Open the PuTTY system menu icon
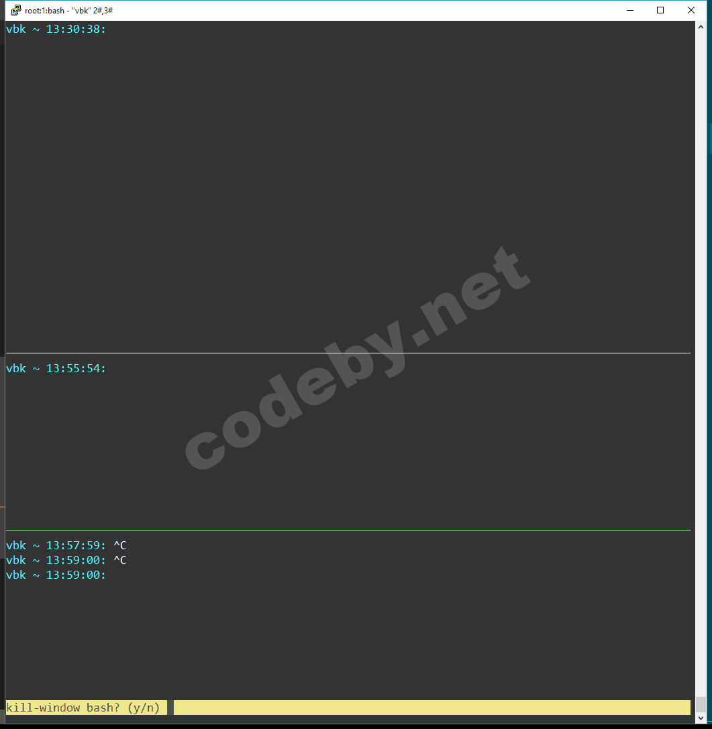The image size is (712, 729). tap(16, 10)
